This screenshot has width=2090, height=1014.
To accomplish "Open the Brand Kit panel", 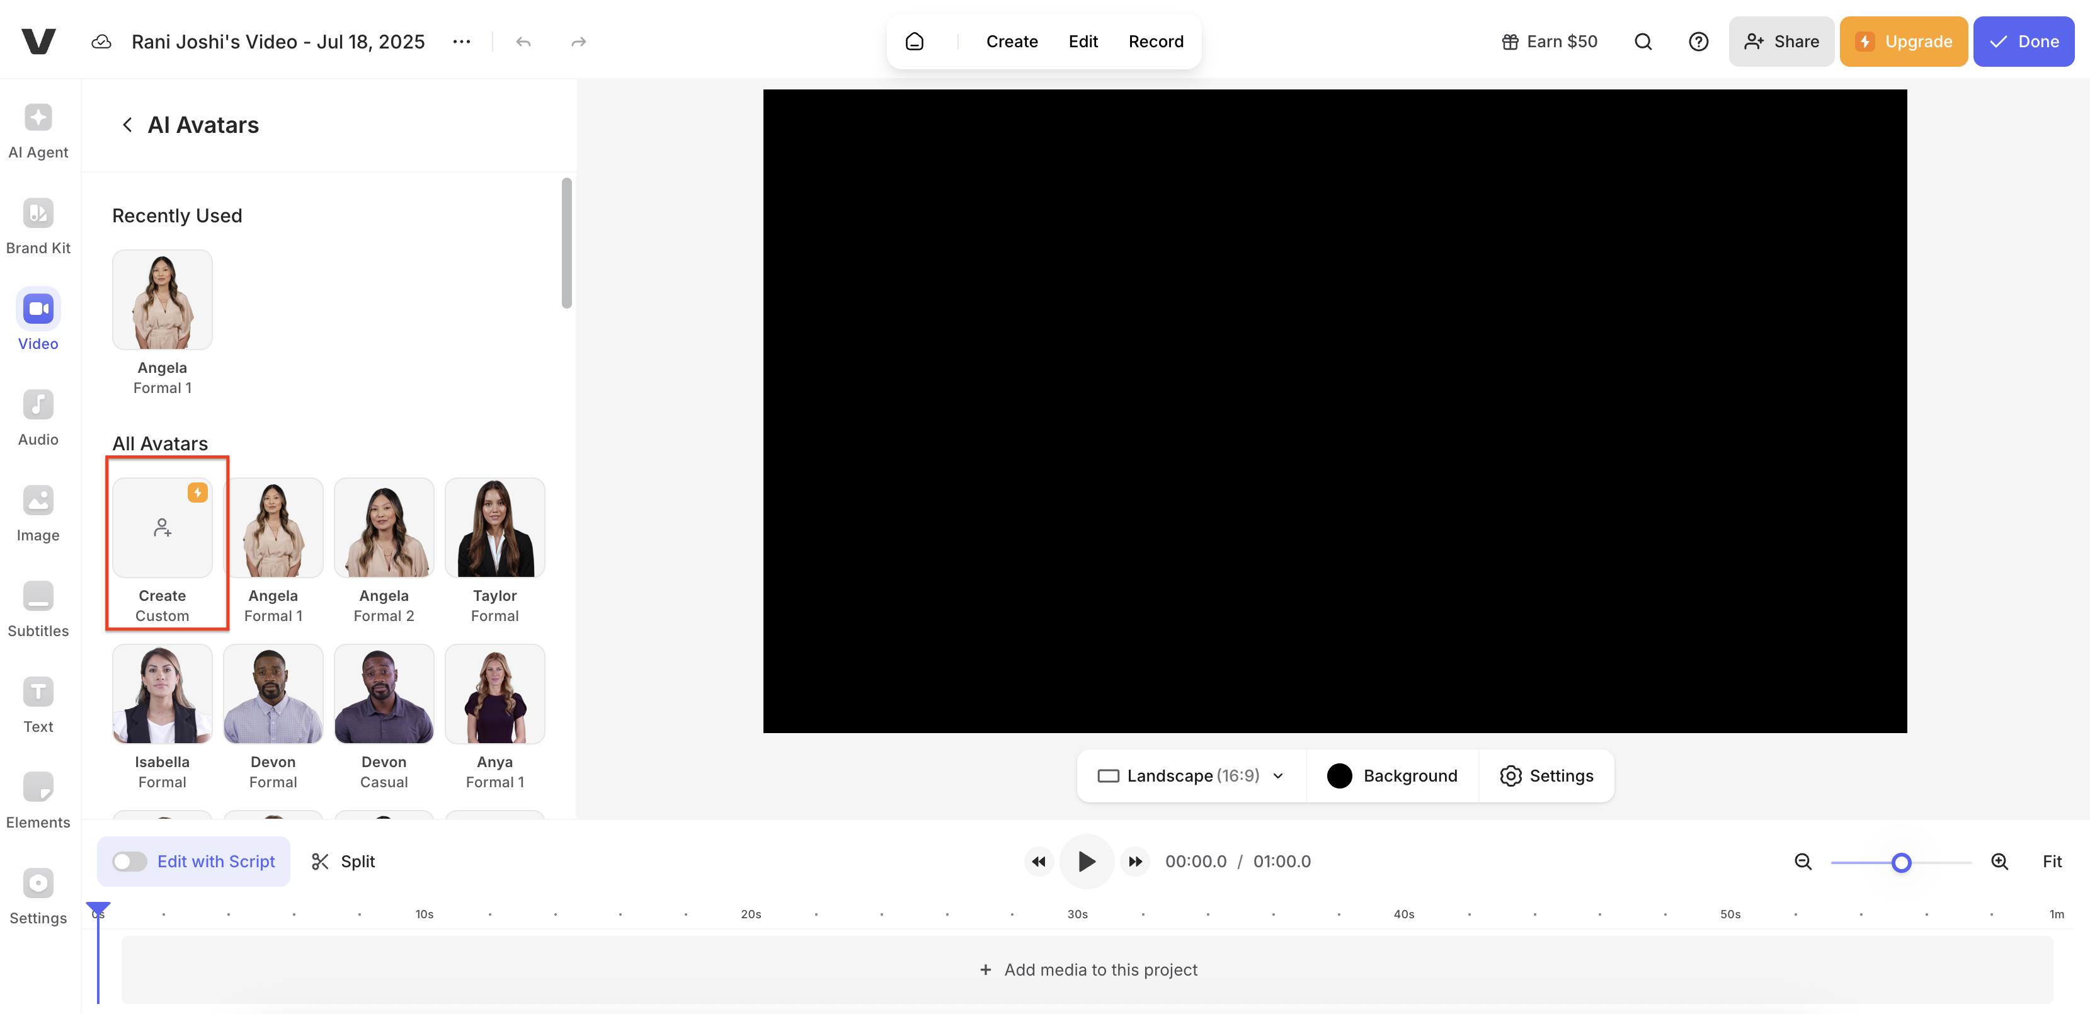I will coord(38,225).
